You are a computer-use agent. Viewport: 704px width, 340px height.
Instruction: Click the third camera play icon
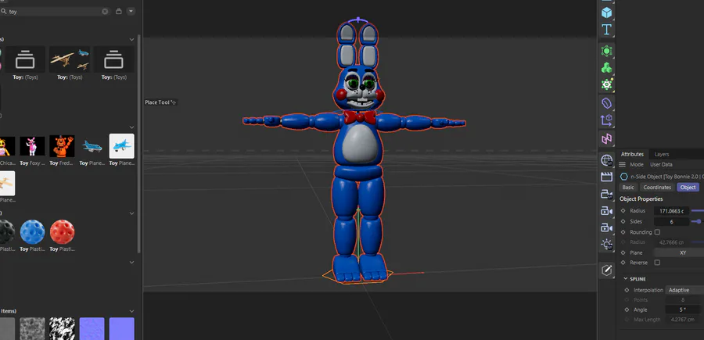click(606, 227)
